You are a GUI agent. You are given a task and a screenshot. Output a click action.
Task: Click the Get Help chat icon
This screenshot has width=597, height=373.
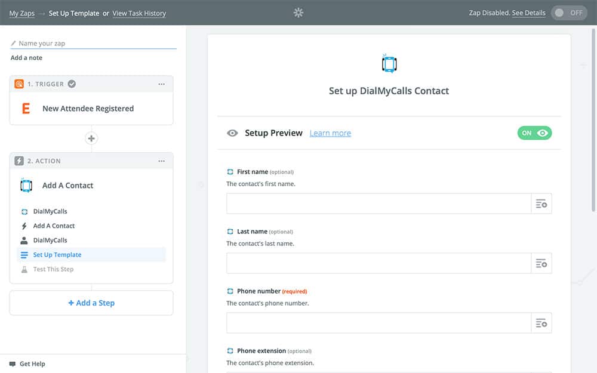(x=13, y=363)
